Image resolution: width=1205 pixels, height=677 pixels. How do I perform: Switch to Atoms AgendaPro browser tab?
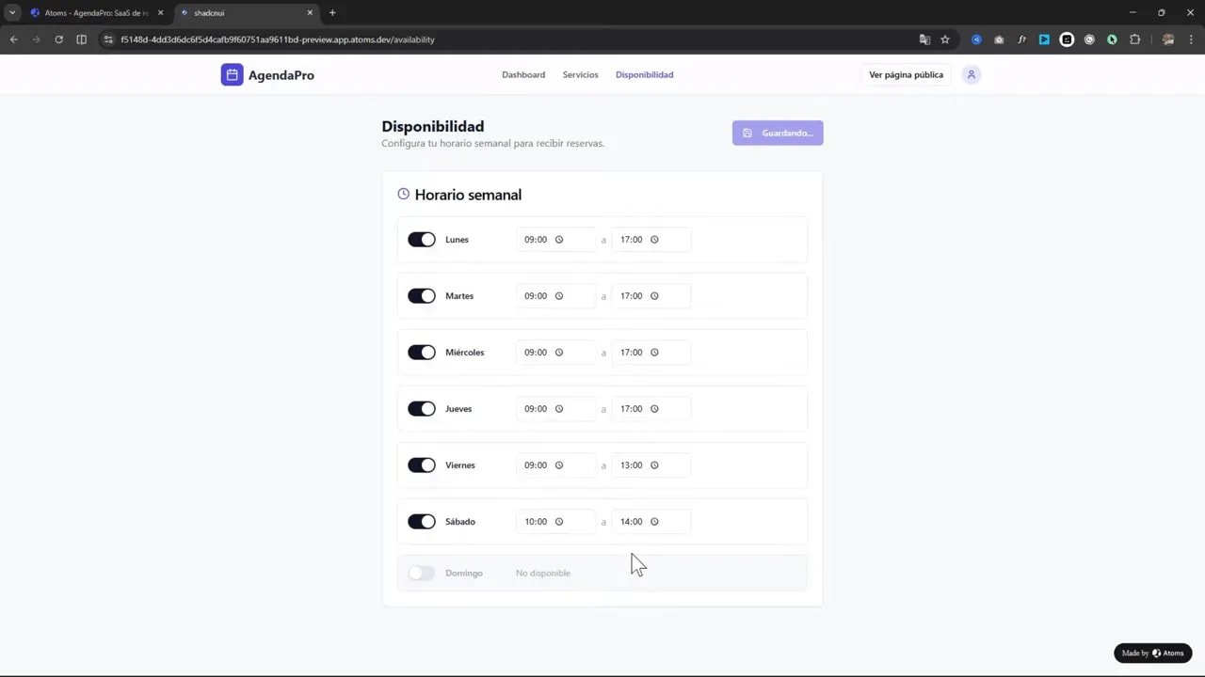(x=96, y=13)
